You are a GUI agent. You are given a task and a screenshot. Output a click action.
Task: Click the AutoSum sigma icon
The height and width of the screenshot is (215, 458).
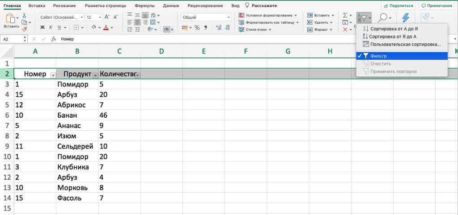click(x=345, y=15)
